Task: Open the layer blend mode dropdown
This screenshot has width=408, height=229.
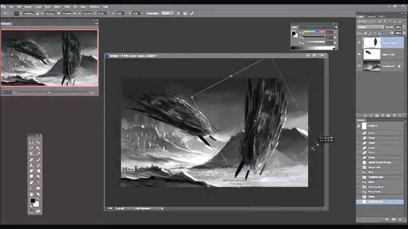Action: point(371,27)
